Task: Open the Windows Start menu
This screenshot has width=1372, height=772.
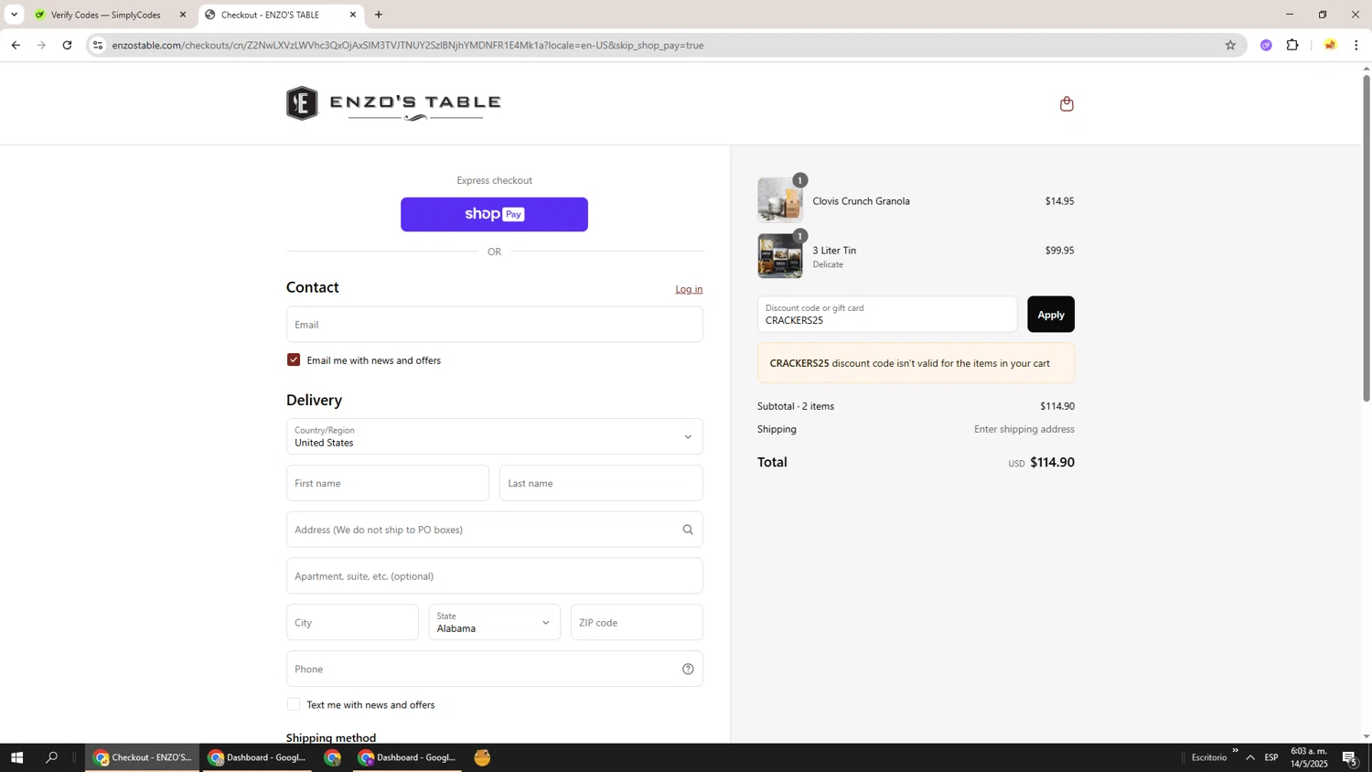Action: (16, 757)
